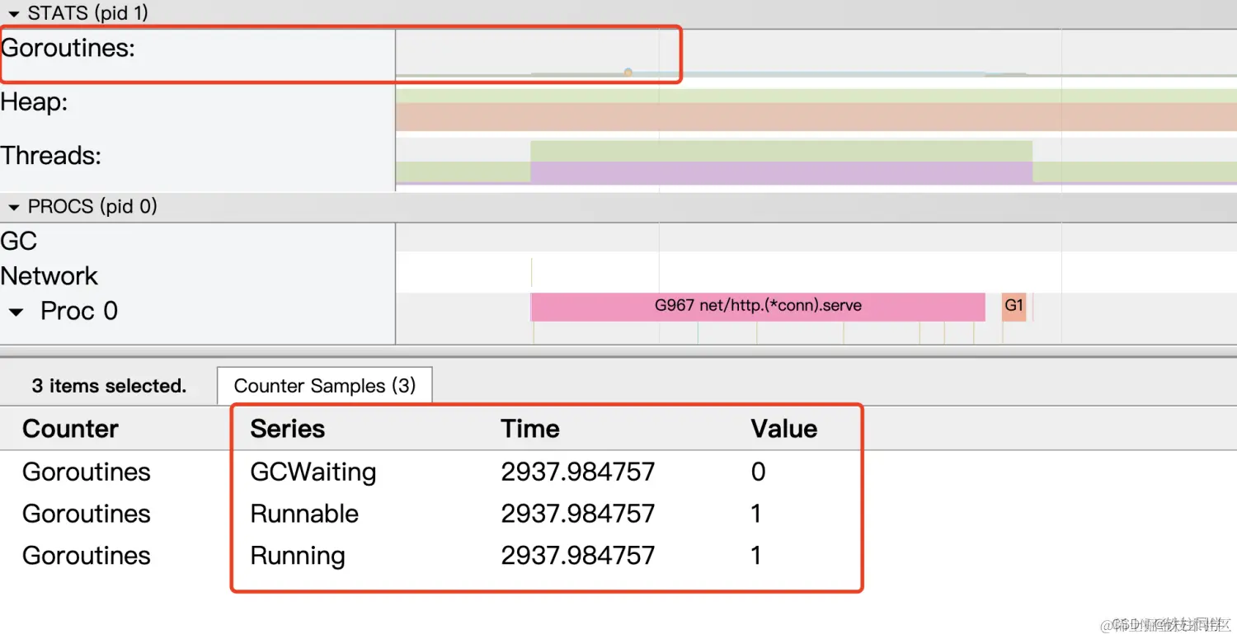Click Goroutines counter cell in Runnable row
Viewport: 1237px width, 639px height.
click(x=87, y=514)
